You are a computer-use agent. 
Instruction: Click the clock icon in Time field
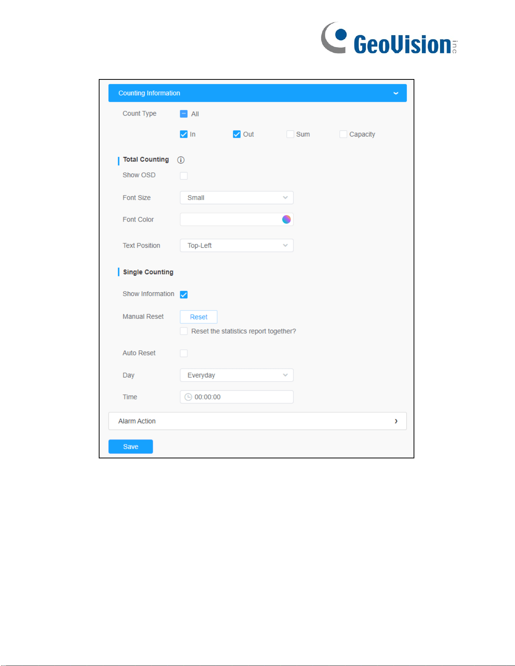188,397
